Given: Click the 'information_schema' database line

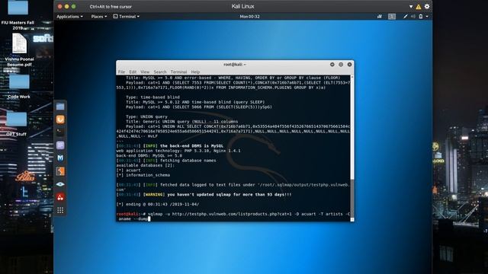Looking at the screenshot, I should [x=143, y=175].
